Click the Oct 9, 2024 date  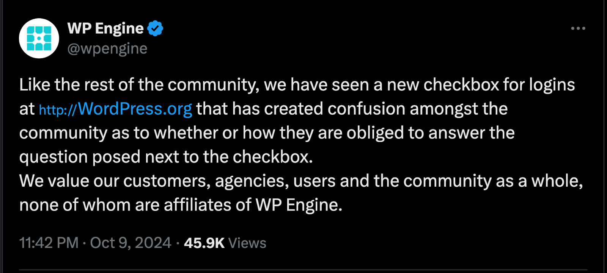(131, 243)
